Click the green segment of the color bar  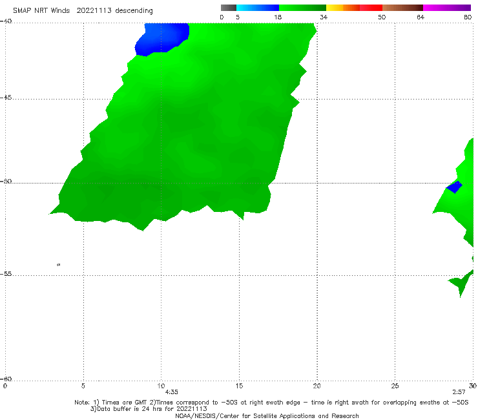(x=302, y=8)
